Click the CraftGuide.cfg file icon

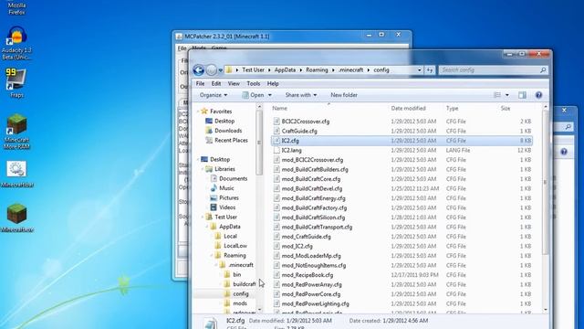[276, 131]
